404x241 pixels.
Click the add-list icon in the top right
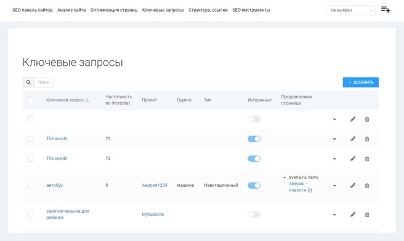click(x=386, y=9)
